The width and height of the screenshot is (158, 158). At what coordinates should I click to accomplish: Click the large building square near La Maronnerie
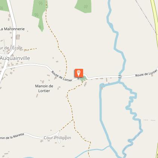(18, 37)
